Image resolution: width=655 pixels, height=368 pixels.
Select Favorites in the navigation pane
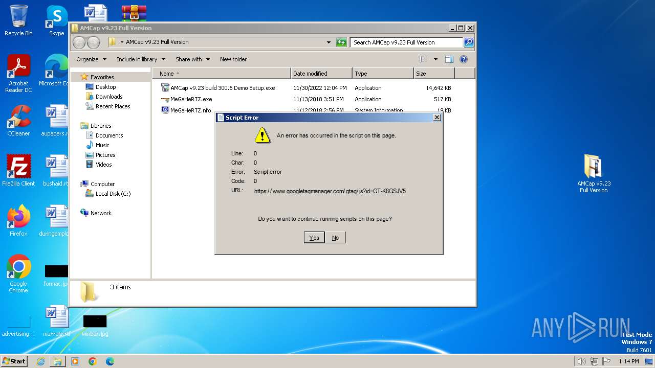(x=102, y=77)
